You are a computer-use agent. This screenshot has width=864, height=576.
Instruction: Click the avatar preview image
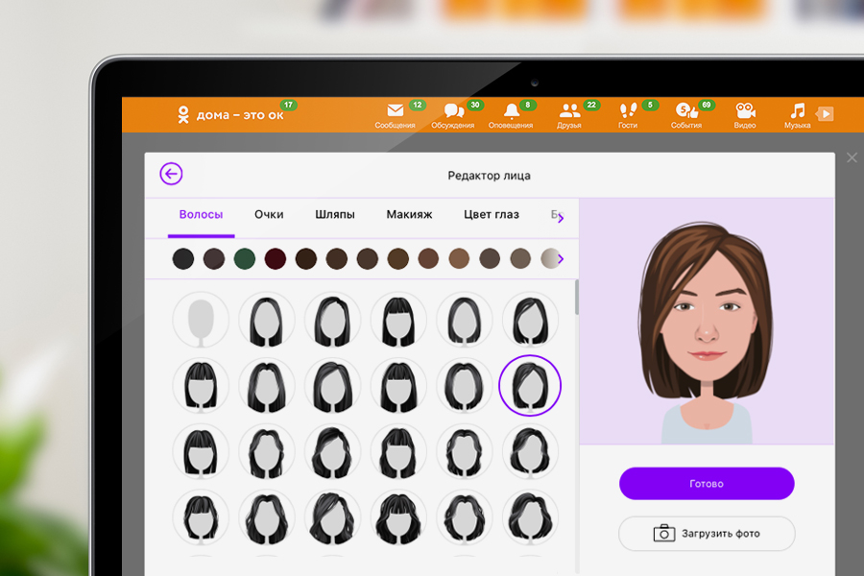pyautogui.click(x=707, y=322)
